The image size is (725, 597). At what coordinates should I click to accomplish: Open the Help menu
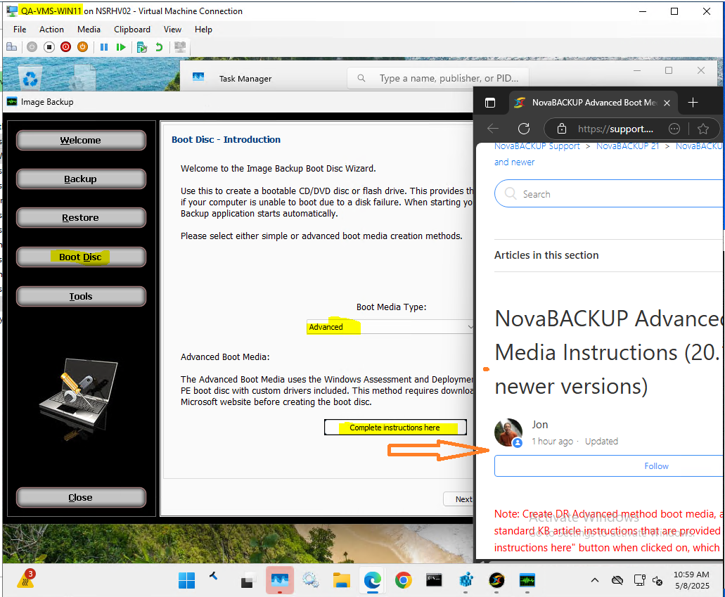pyautogui.click(x=203, y=29)
